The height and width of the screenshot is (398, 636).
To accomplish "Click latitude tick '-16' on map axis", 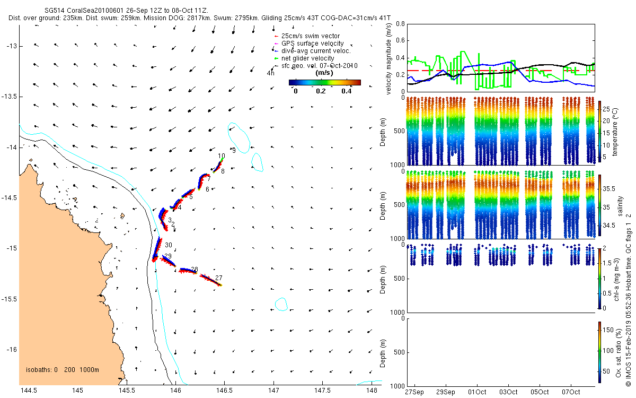I will point(11,350).
